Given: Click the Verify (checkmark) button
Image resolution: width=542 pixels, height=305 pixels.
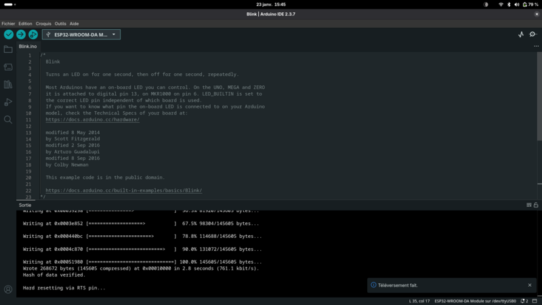Looking at the screenshot, I should point(9,35).
